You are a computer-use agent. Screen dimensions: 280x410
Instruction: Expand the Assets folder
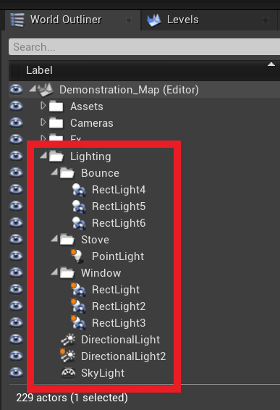[43, 106]
